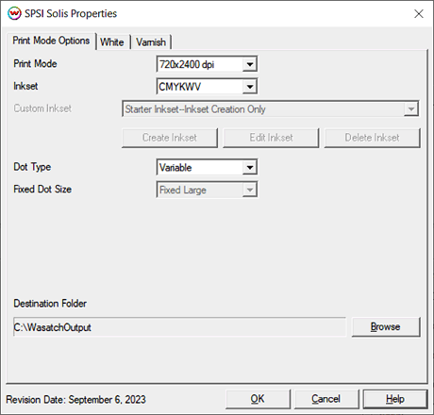
Task: Open the Custom Inkset dropdown arrow
Action: tap(410, 109)
